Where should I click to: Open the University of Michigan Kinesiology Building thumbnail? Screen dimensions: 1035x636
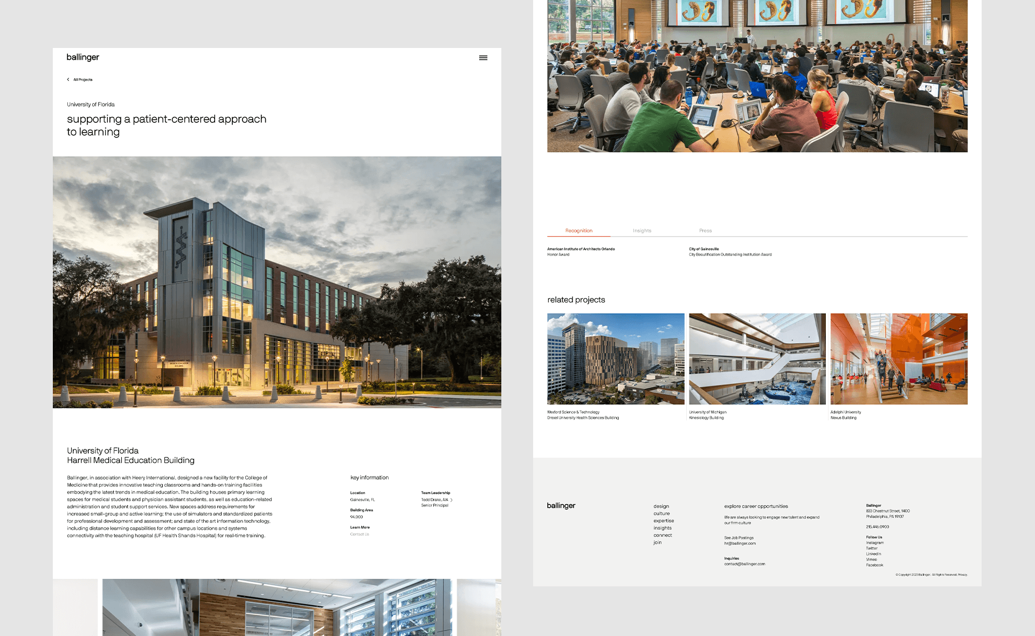[757, 359]
